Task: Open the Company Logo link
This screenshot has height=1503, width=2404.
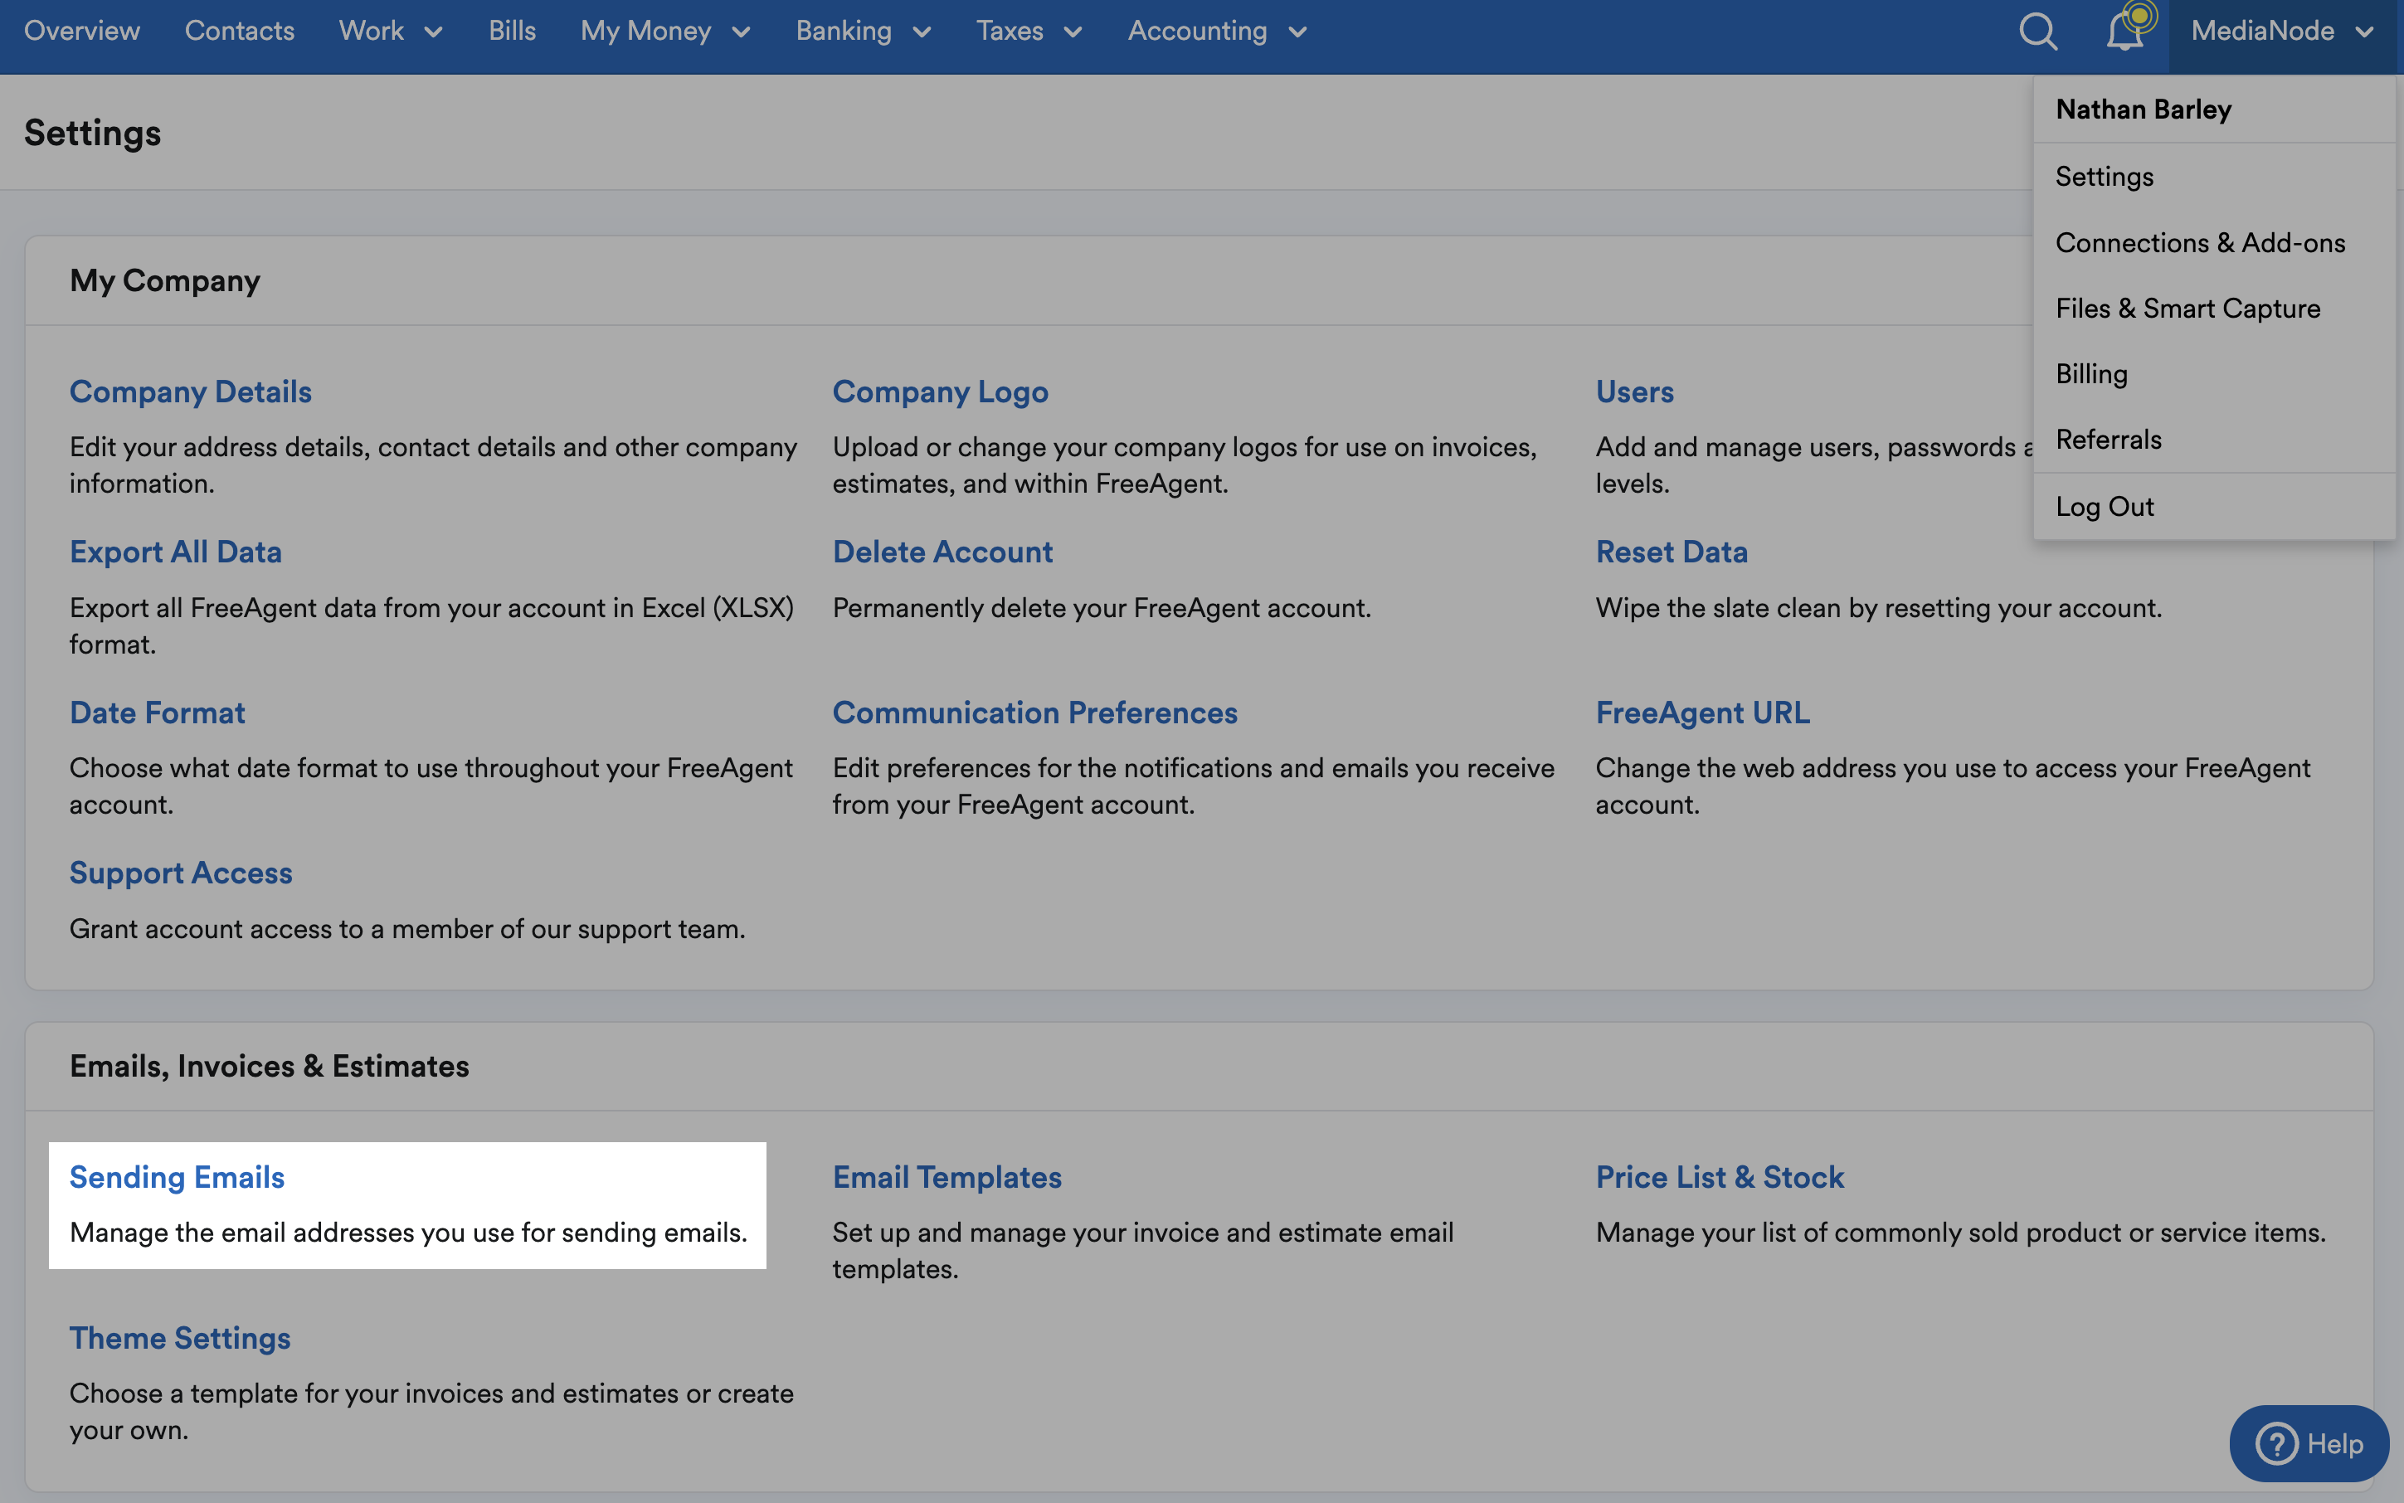Action: coord(940,392)
